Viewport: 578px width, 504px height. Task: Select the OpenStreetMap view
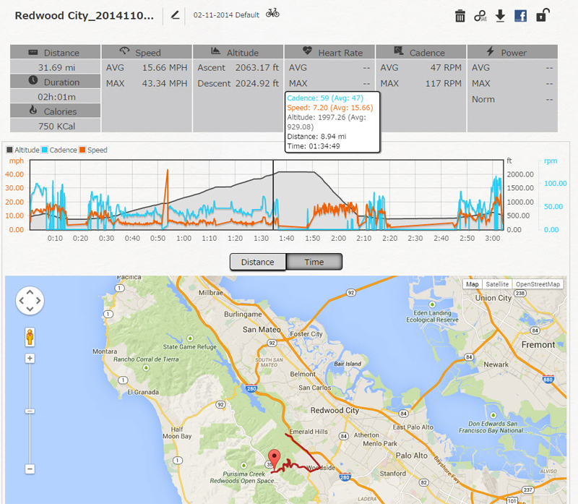point(538,284)
